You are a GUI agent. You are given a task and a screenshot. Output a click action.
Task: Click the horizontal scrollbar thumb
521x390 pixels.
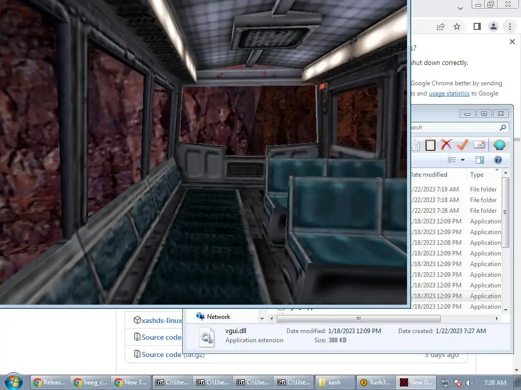[x=359, y=318]
